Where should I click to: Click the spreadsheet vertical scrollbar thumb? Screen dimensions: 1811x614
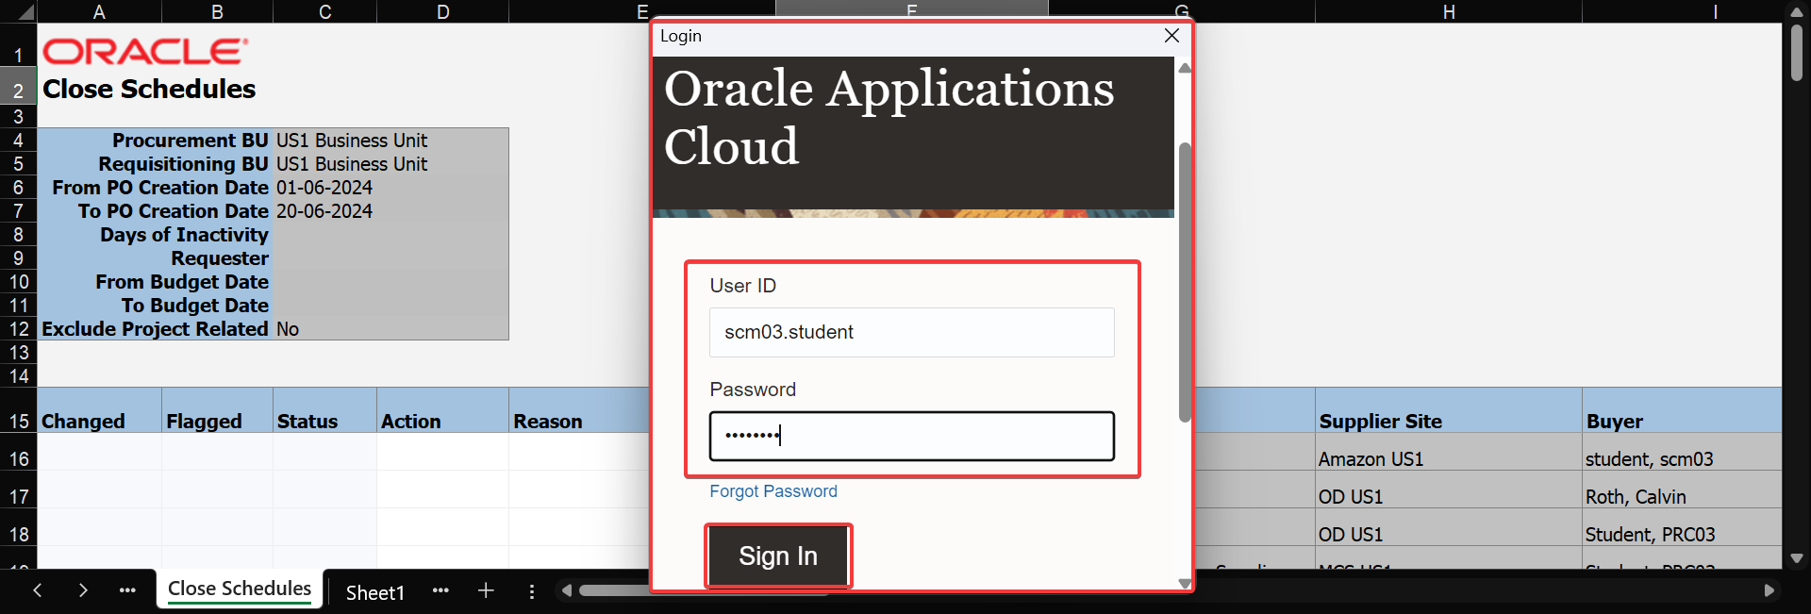point(1796,52)
